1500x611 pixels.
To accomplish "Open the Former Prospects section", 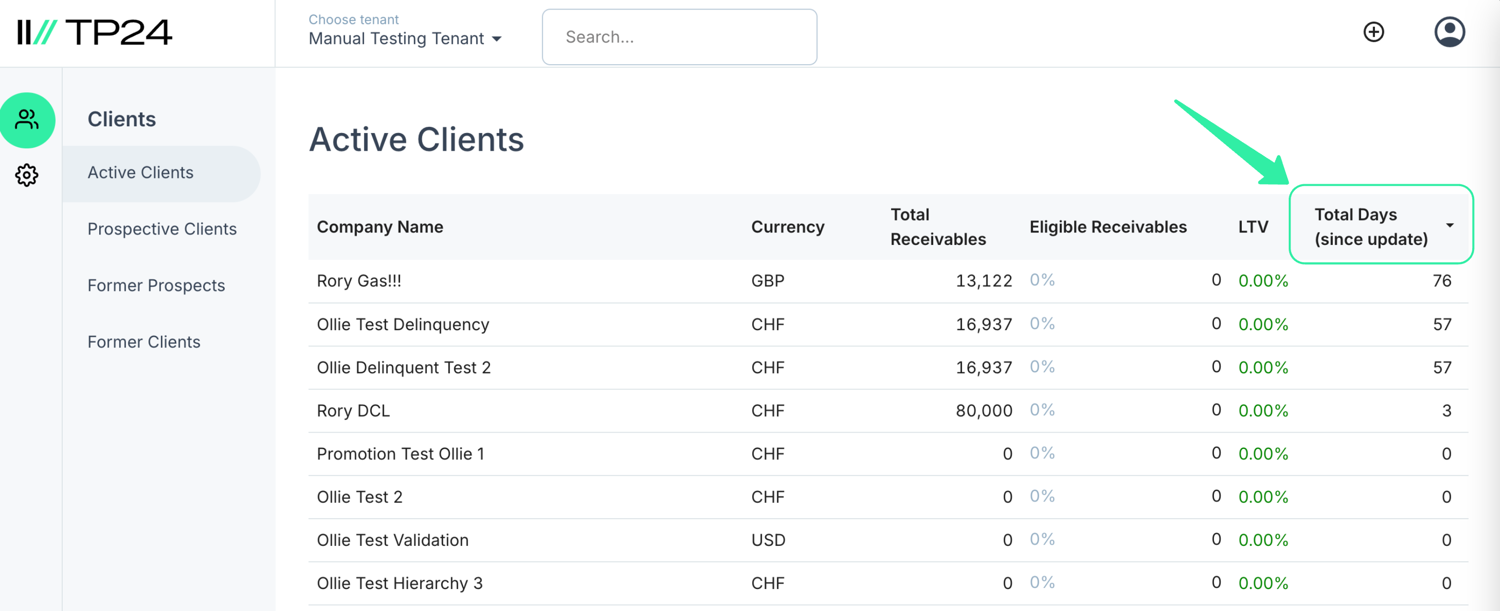I will (156, 285).
